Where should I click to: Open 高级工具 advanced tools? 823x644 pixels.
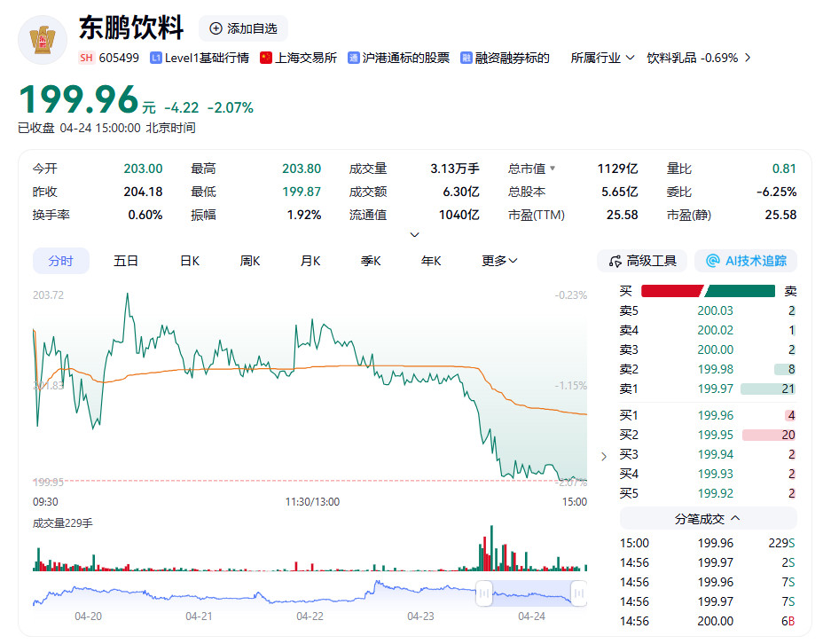(x=642, y=261)
